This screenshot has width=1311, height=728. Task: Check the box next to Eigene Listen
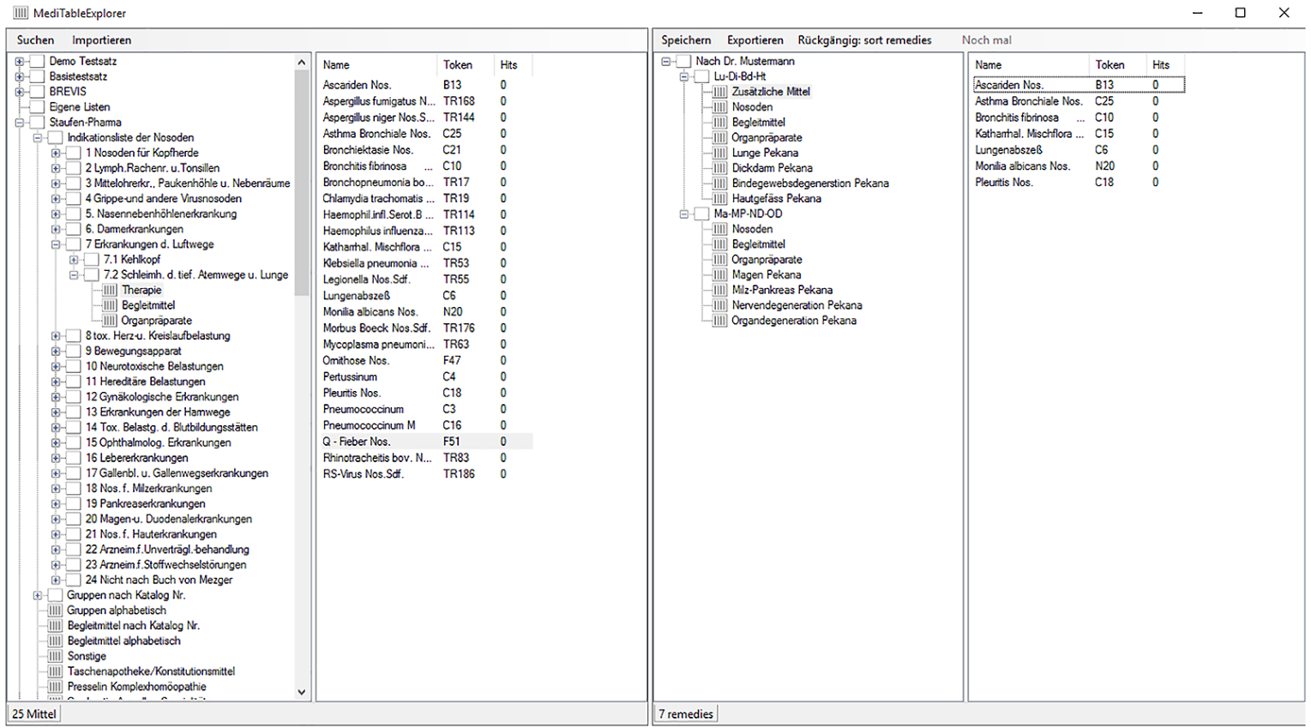click(x=37, y=107)
